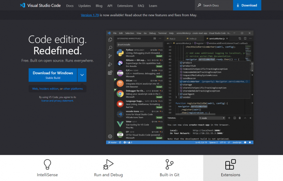Image resolution: width=283 pixels, height=181 pixels.
Task: Click the API nav item
Action: 110,6
